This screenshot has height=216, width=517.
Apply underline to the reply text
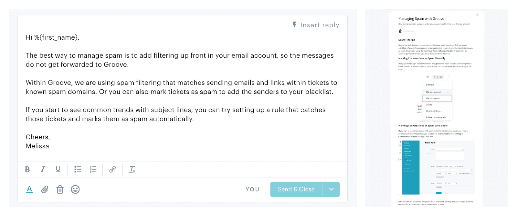(58, 170)
